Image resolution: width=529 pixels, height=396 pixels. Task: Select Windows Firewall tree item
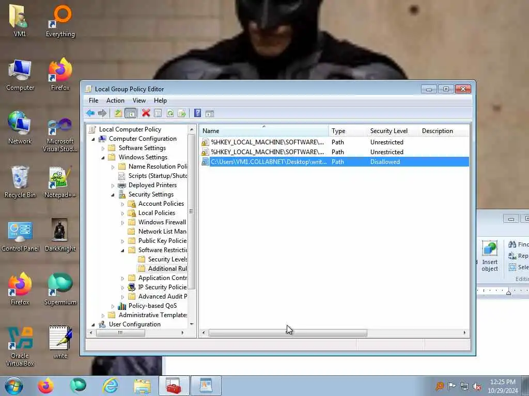pos(162,222)
